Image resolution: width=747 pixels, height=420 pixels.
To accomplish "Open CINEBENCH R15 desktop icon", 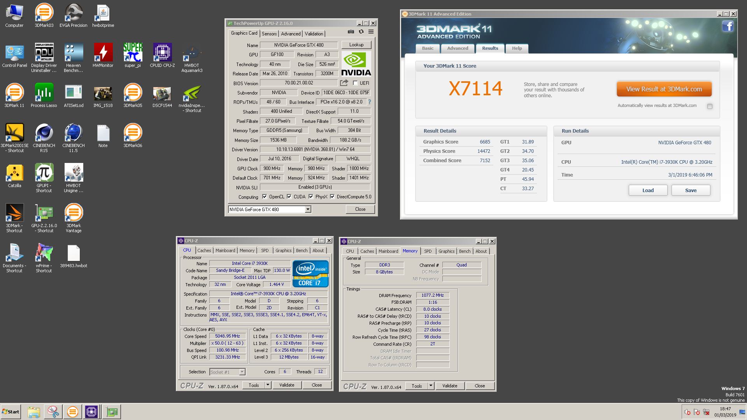I will tap(44, 137).
